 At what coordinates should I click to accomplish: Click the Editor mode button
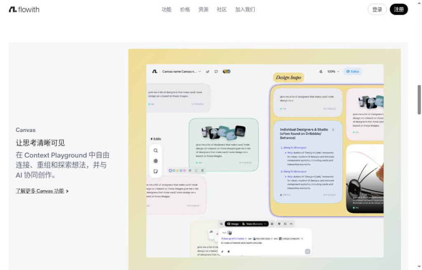pos(353,72)
